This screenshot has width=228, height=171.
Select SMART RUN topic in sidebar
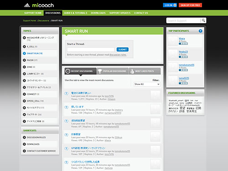coord(35,53)
